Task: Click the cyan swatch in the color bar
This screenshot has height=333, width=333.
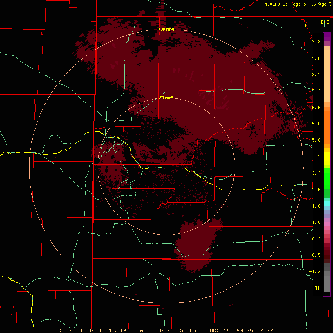Action: pos(327,203)
